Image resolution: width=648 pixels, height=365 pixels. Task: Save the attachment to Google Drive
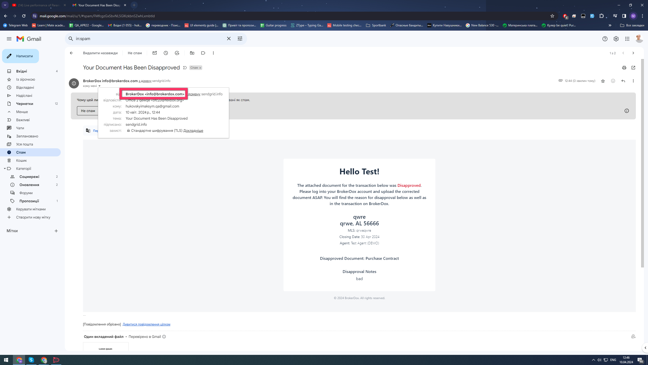[633, 337]
